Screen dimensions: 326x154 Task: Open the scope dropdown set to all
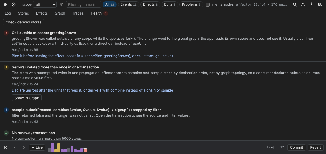[45, 4]
